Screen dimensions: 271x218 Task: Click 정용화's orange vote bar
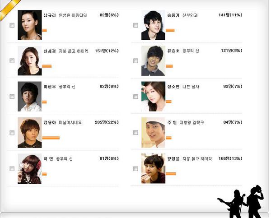coord(51,138)
